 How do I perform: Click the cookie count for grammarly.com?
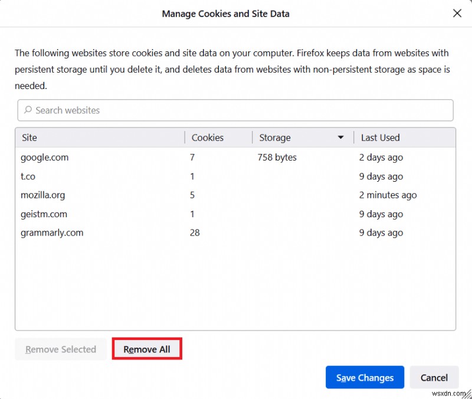point(195,233)
